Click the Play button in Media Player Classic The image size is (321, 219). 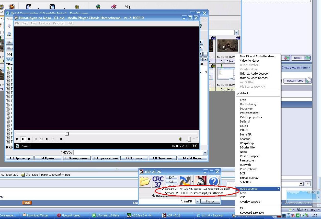(17, 139)
